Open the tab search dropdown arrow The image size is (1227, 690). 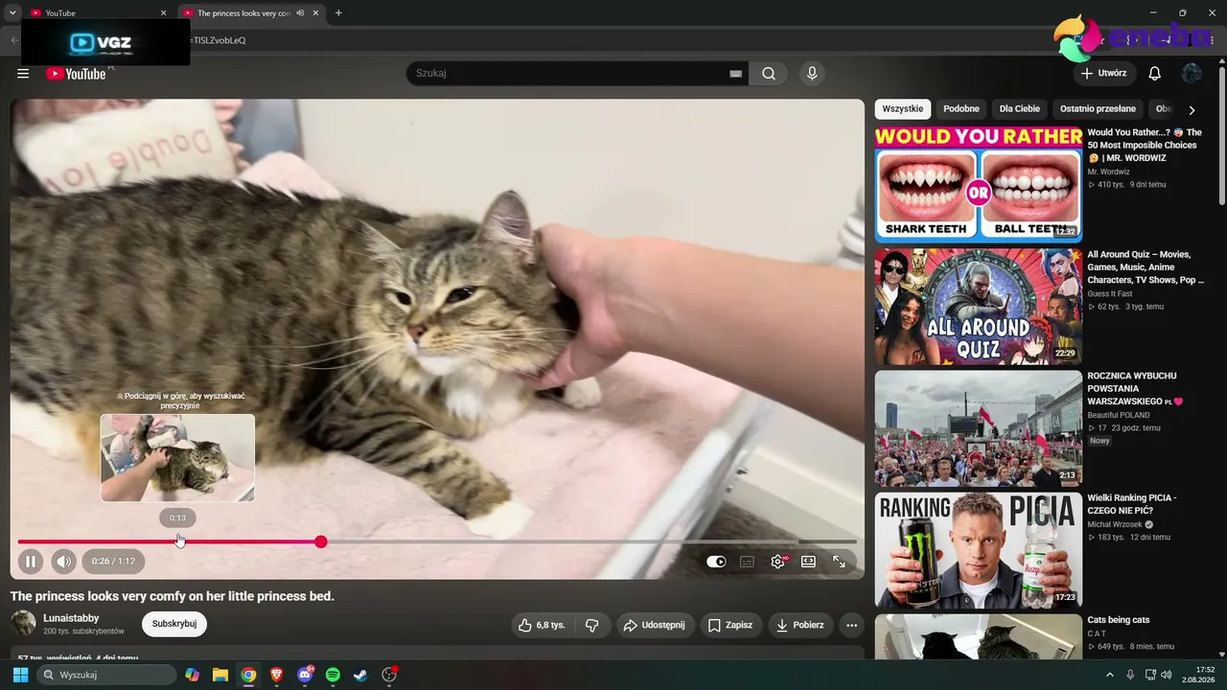click(x=12, y=13)
